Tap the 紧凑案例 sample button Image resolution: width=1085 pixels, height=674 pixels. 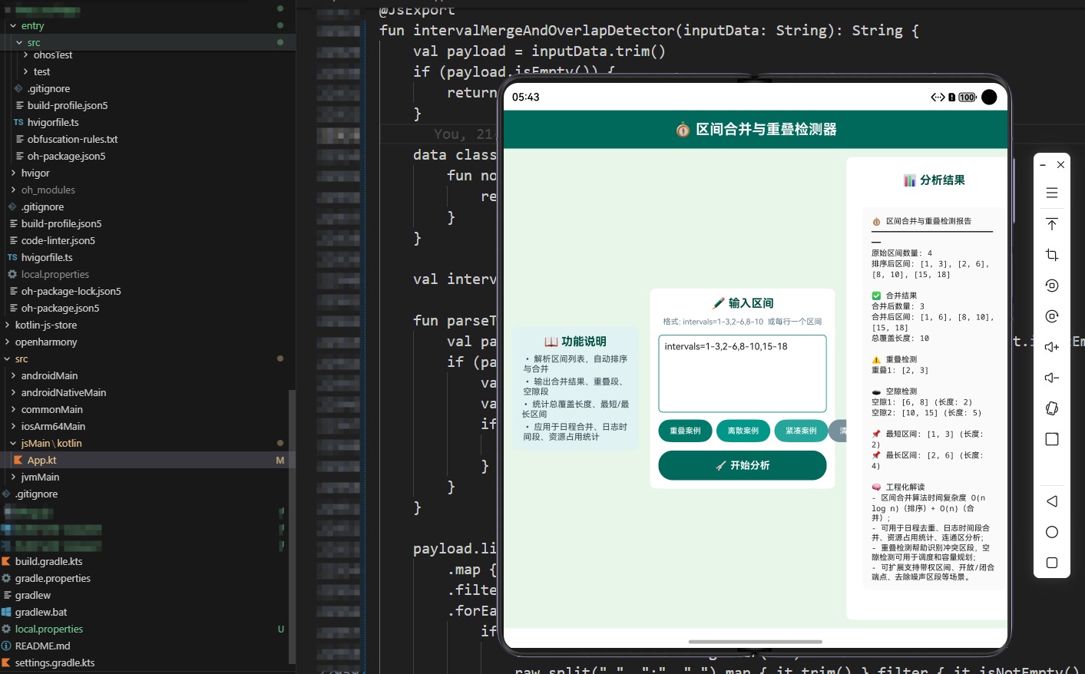(x=801, y=431)
